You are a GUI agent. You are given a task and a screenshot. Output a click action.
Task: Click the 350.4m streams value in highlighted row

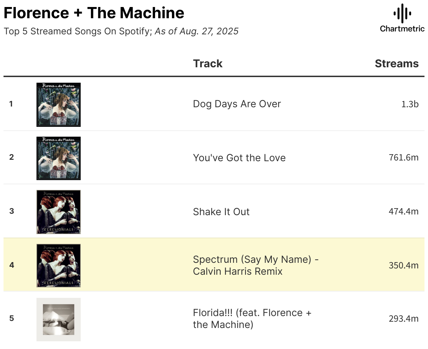(x=404, y=265)
